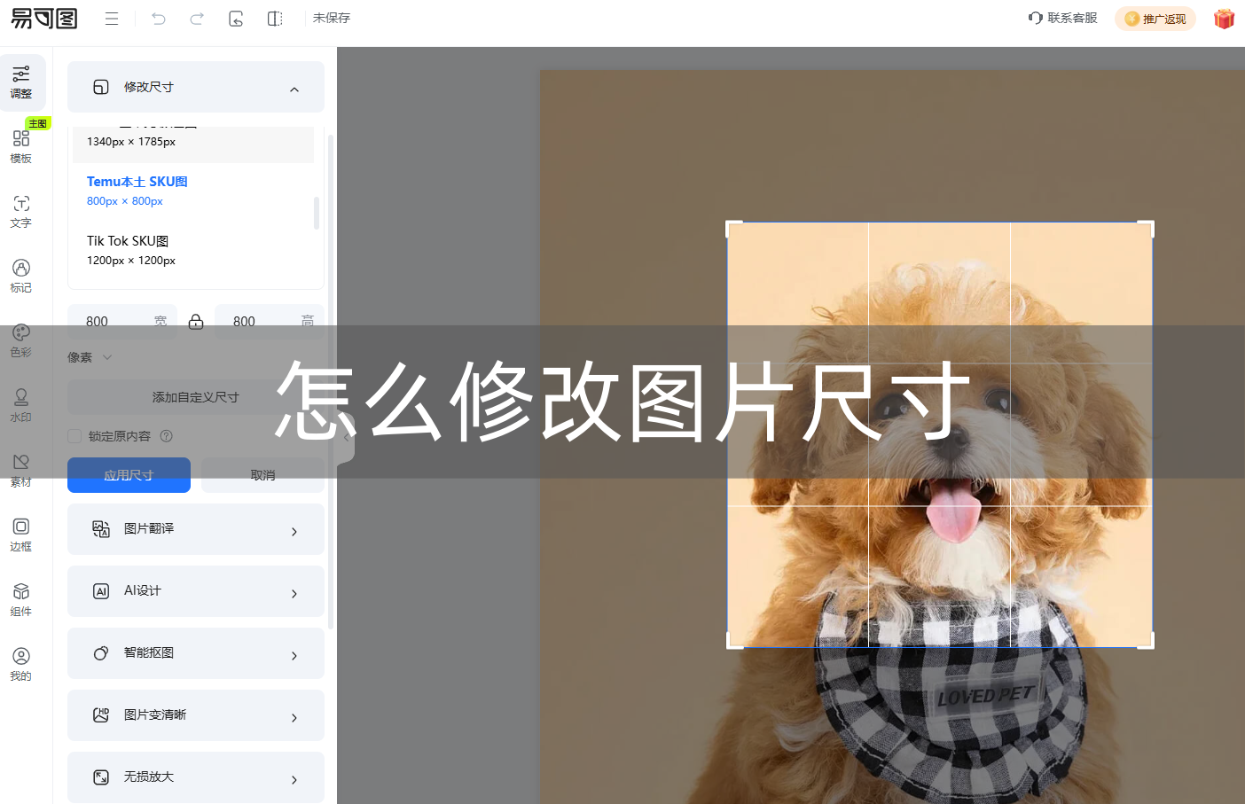Apply size with 应用尺寸 button

click(x=129, y=475)
